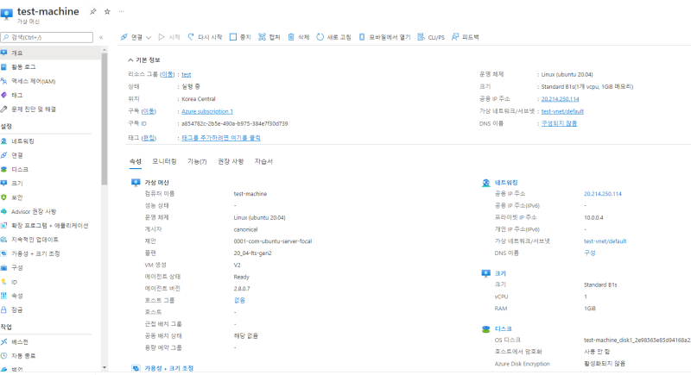Open test-vnet/default in networking section
This screenshot has width=691, height=375.
point(605,241)
